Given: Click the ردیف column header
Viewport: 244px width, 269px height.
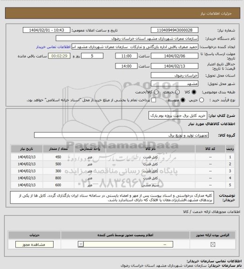Looking at the screenshot, I should click(230, 149).
